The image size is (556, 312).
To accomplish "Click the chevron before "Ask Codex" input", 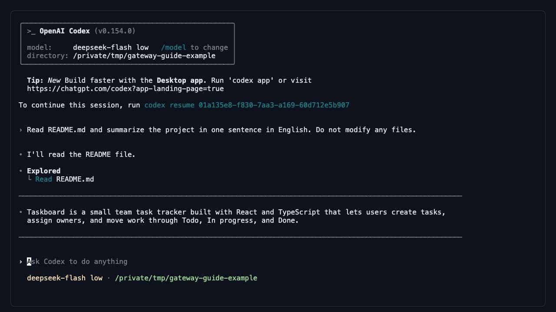I will pyautogui.click(x=21, y=262).
